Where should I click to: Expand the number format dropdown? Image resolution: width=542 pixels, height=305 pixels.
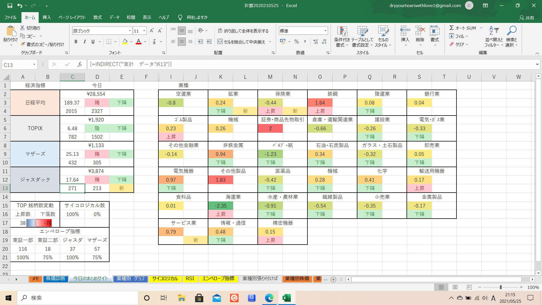point(325,31)
